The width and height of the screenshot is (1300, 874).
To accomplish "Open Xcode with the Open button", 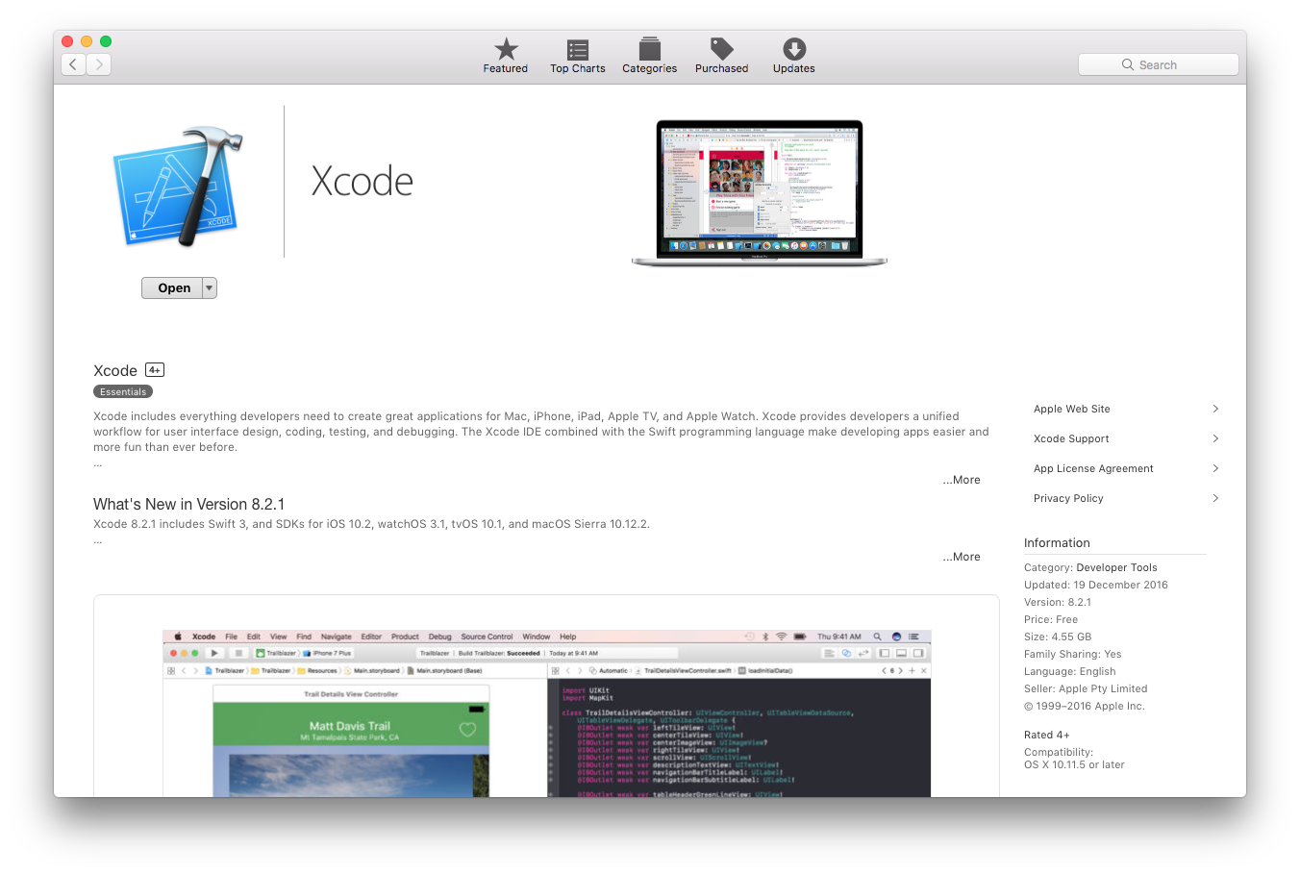I will 173,287.
